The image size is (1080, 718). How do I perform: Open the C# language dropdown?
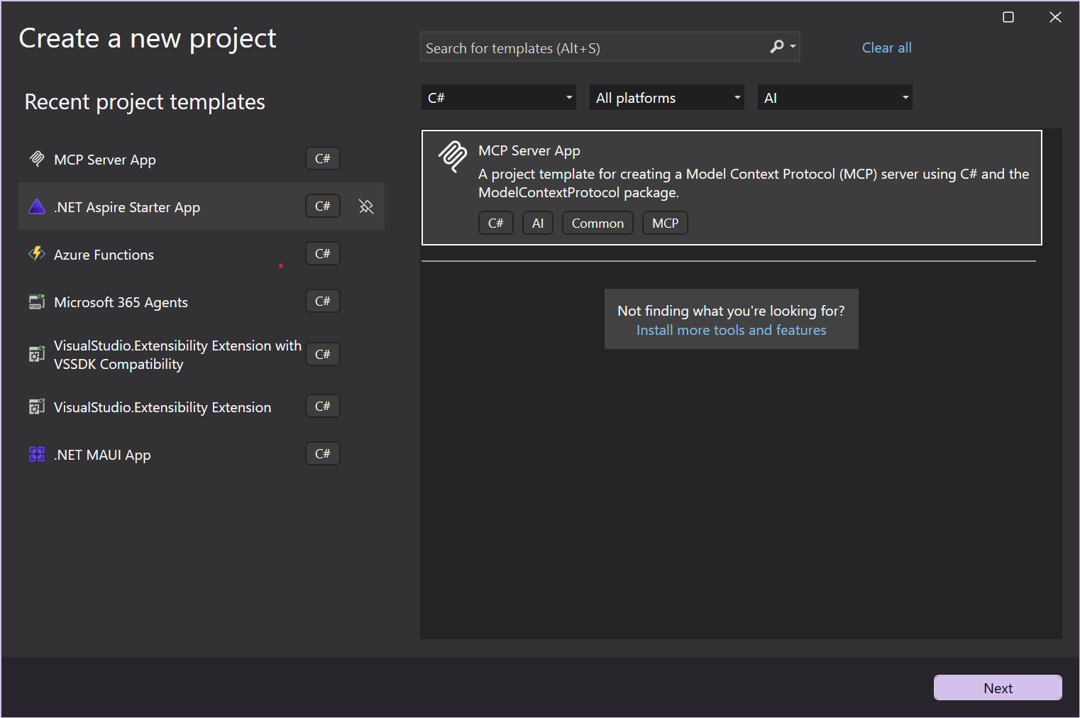[x=497, y=97]
